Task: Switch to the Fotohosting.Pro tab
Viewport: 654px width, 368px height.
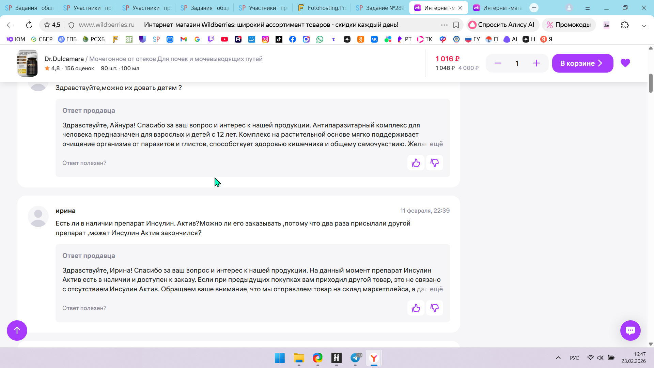Action: [x=322, y=8]
